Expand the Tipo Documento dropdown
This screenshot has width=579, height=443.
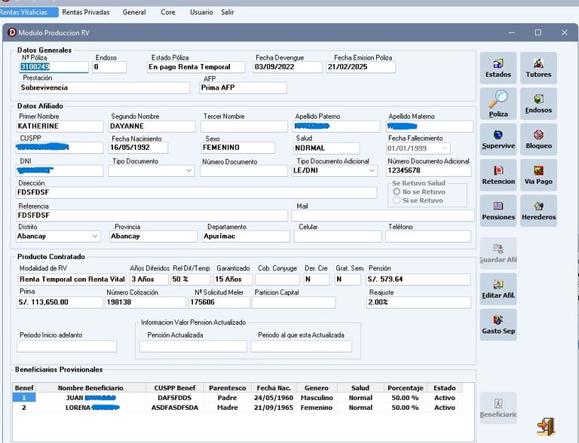188,171
